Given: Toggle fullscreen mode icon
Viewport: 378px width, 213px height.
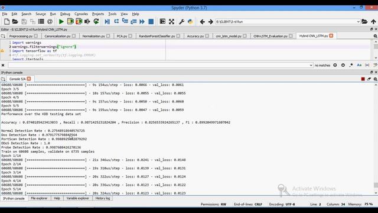Looking at the screenshot, I should coord(171,21).
